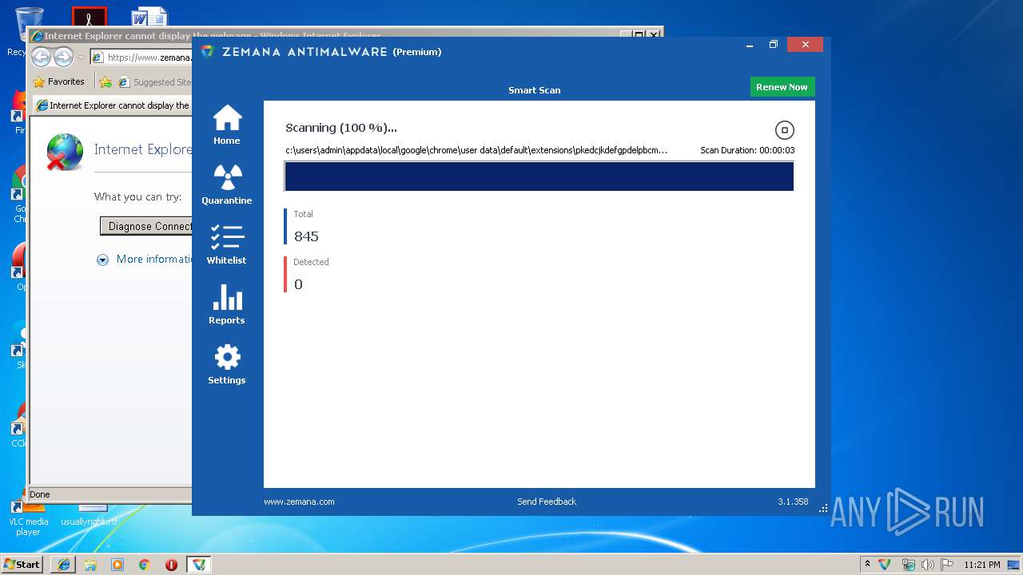Click the Detected count 0
Viewport: 1023px width, 575px height.
point(298,284)
